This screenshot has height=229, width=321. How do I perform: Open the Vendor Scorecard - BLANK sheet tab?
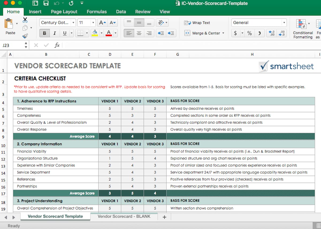(x=124, y=217)
